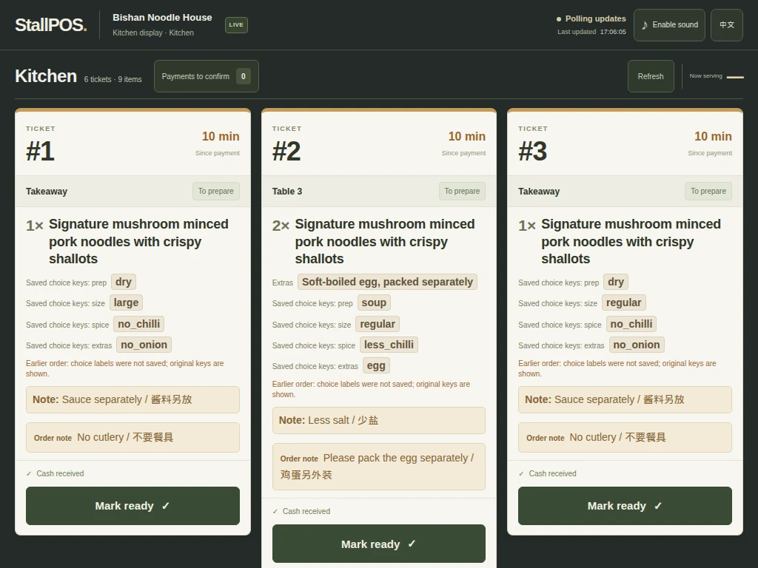Viewport: 758px width, 568px height.
Task: Click the To prepare badge on ticket #3
Action: (x=708, y=192)
